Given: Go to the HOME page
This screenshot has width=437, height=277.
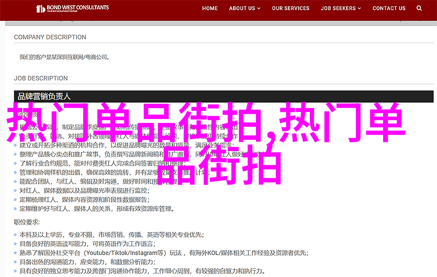Looking at the screenshot, I should pyautogui.click(x=210, y=8).
